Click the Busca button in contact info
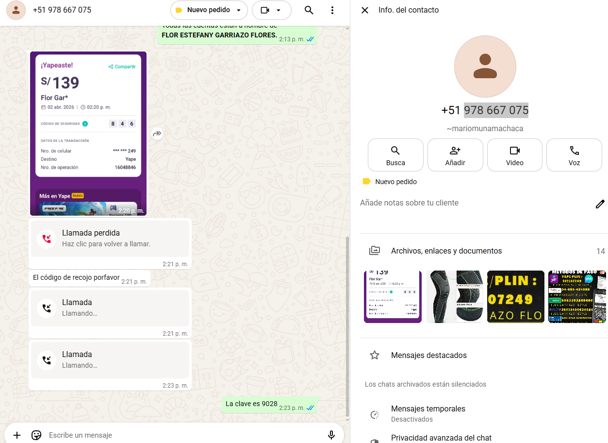The height and width of the screenshot is (443, 608). click(395, 155)
